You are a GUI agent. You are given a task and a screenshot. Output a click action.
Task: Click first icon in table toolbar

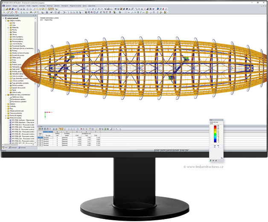click(40, 129)
